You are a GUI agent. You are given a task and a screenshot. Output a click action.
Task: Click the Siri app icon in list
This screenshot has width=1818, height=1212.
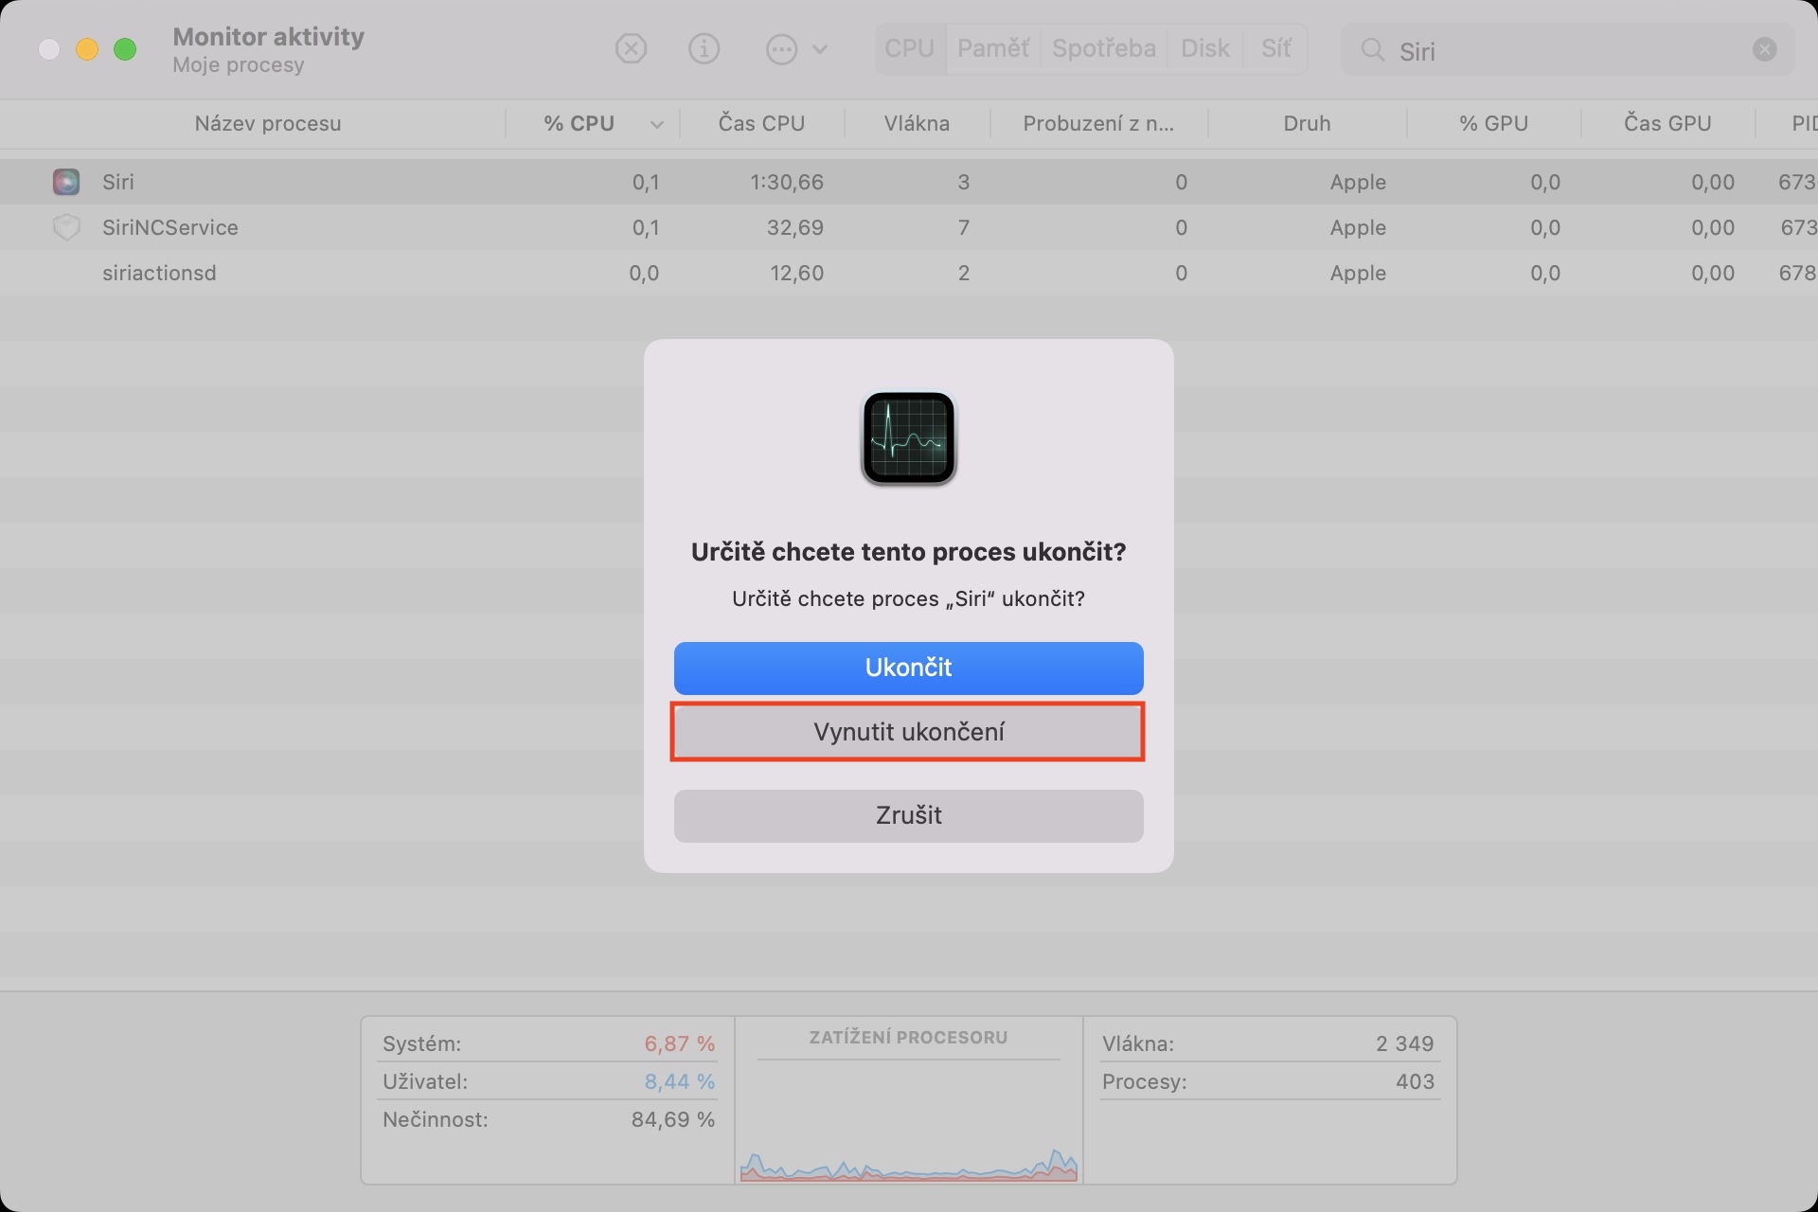[66, 182]
